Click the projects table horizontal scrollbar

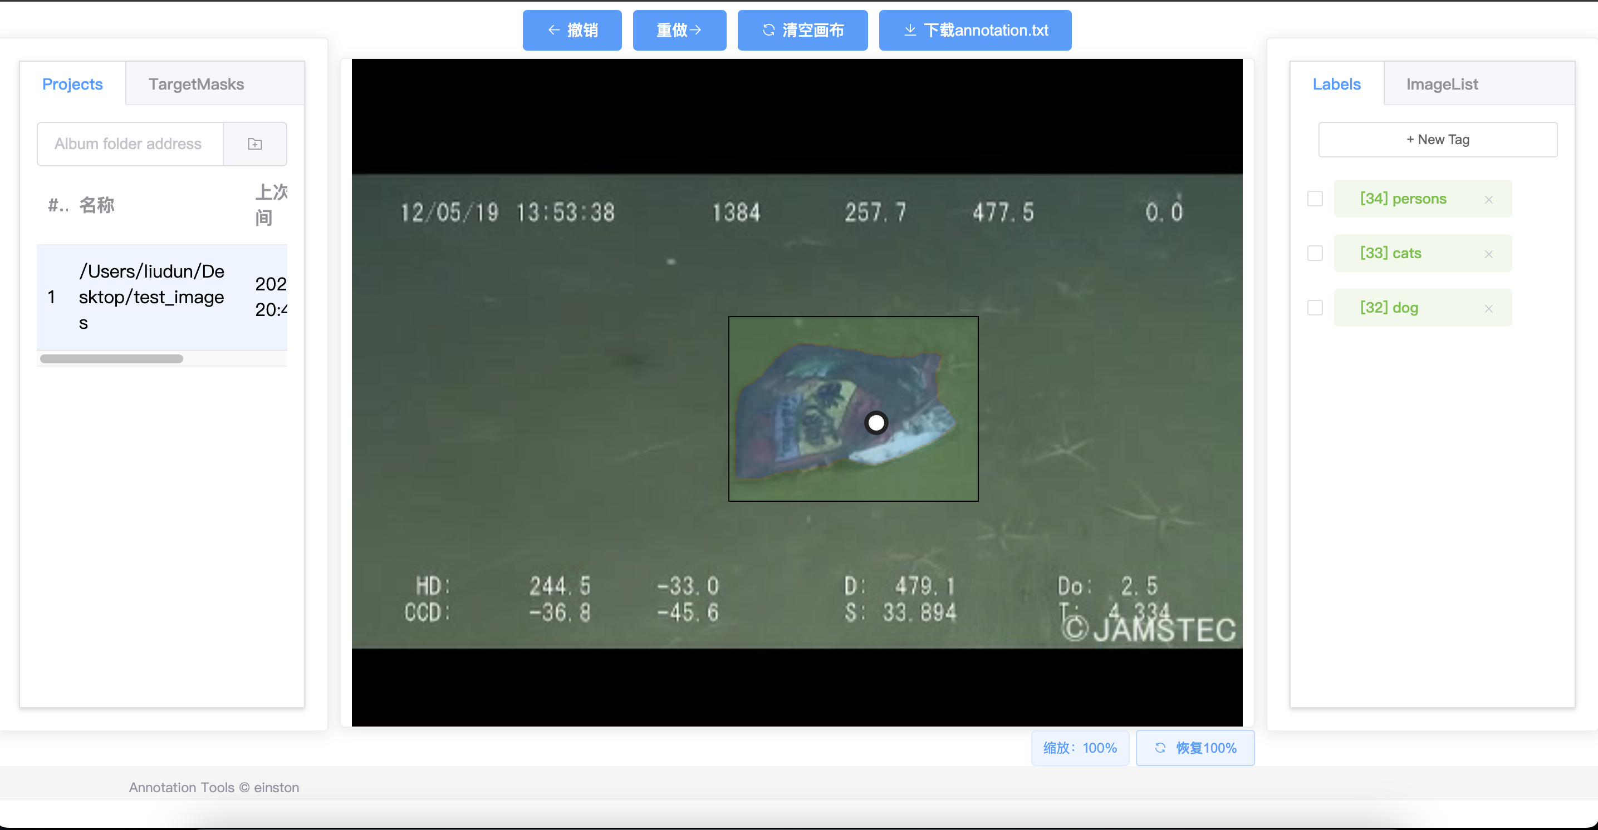[112, 358]
